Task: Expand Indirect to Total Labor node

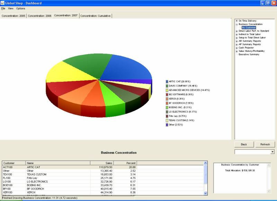Action: pyautogui.click(x=237, y=34)
